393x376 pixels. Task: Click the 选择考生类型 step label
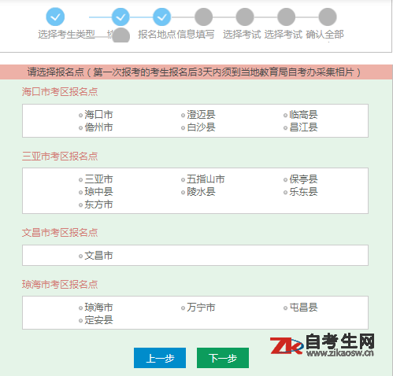(x=67, y=35)
